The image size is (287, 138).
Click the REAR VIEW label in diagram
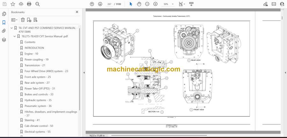pos(196,60)
